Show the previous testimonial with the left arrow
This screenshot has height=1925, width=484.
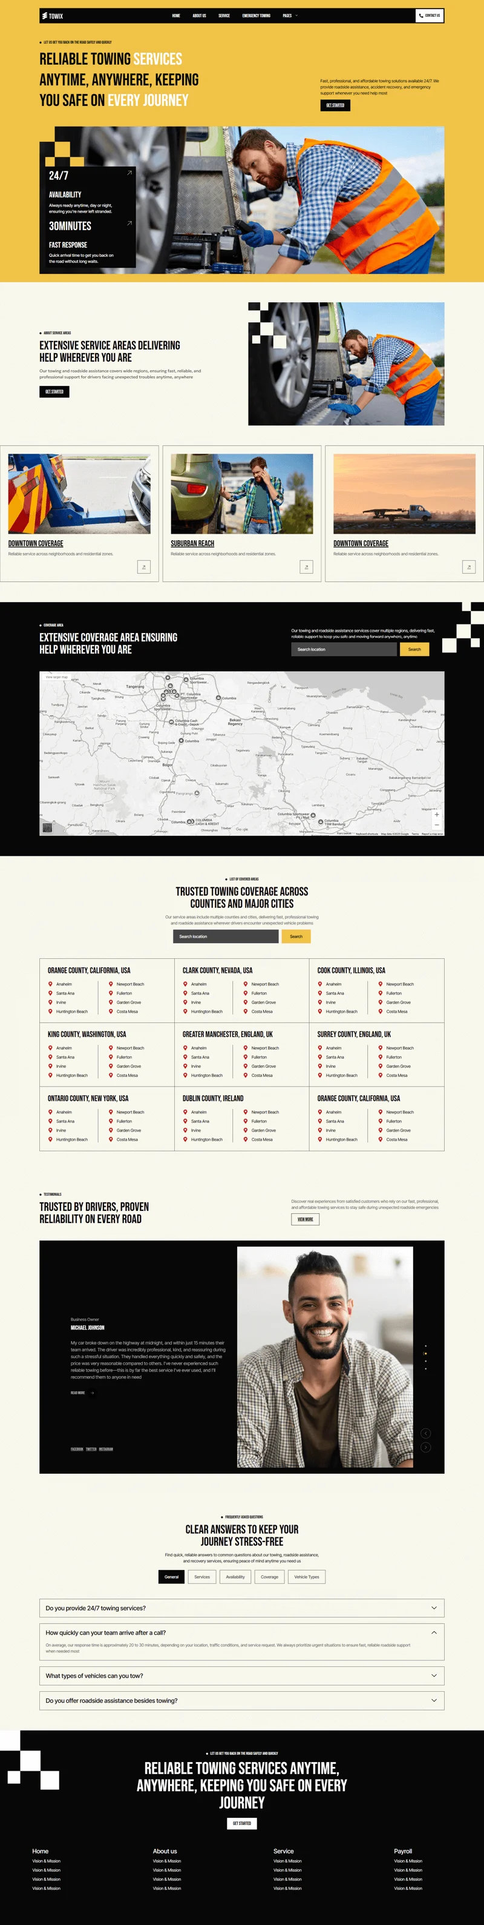pyautogui.click(x=426, y=1433)
